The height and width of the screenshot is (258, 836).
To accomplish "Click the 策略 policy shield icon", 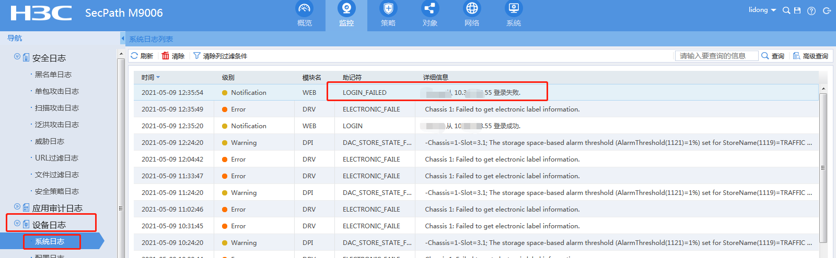I will (x=388, y=9).
